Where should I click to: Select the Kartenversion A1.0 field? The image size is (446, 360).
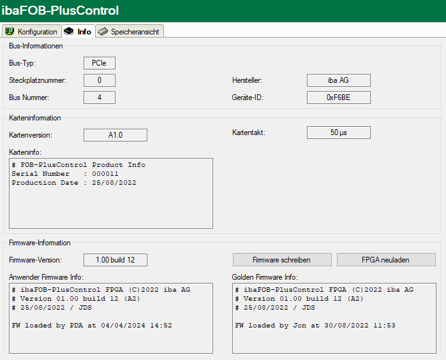pos(115,135)
